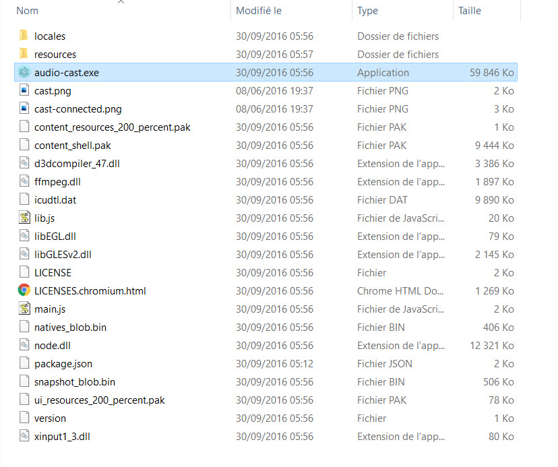
Task: Sort by the Modifié le column header
Action: pyautogui.click(x=259, y=11)
